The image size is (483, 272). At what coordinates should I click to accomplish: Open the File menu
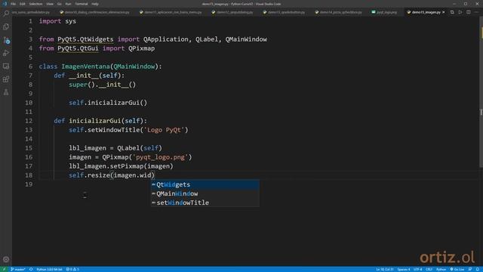pyautogui.click(x=13, y=4)
